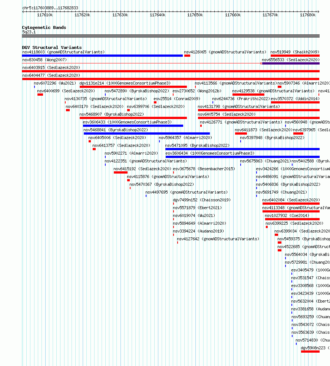Click nsv3394224 (Audano2019) label

198,231
